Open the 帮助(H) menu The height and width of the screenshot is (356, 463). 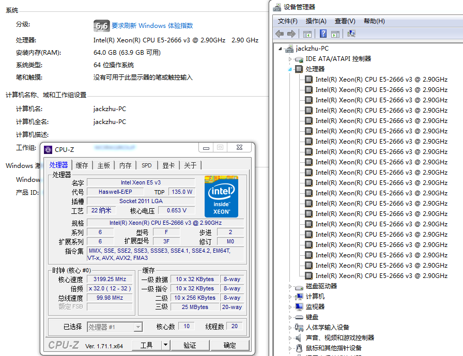(374, 21)
